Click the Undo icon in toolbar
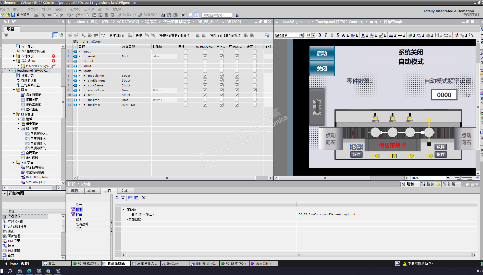This screenshot has height=275, width=483. (x=69, y=15)
